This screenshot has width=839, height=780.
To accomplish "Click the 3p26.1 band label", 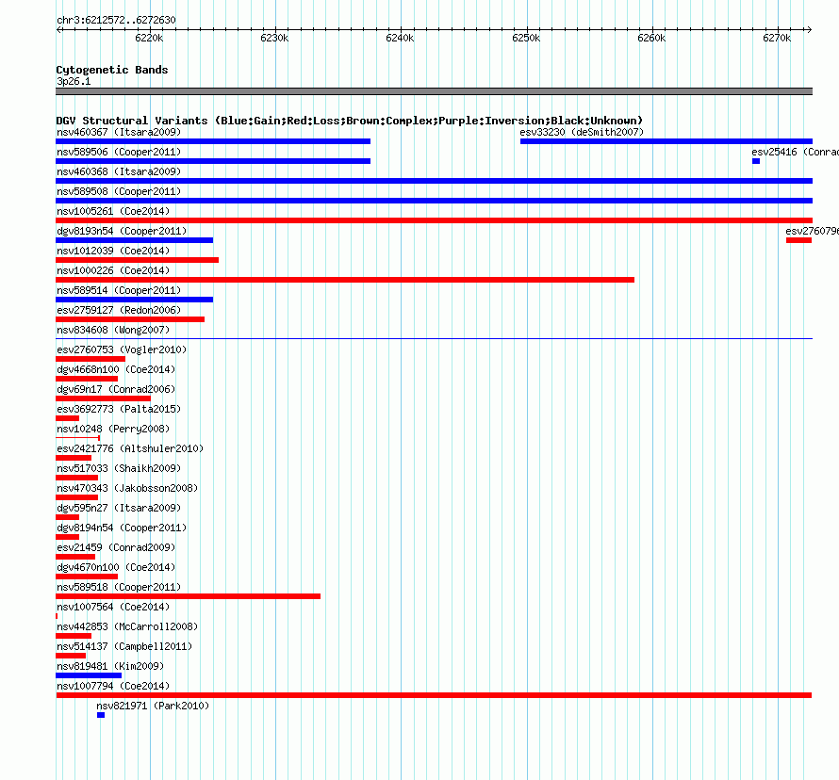I will pyautogui.click(x=74, y=81).
